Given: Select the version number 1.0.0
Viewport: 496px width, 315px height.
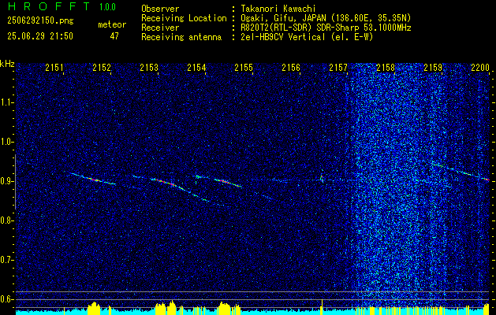Looking at the screenshot, I should point(107,7).
